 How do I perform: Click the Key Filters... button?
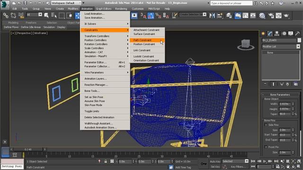point(238,167)
